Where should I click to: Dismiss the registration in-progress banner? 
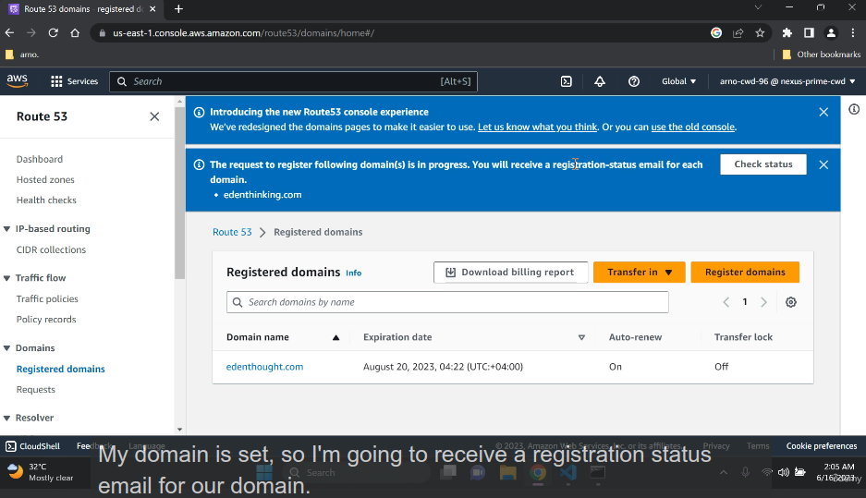823,164
